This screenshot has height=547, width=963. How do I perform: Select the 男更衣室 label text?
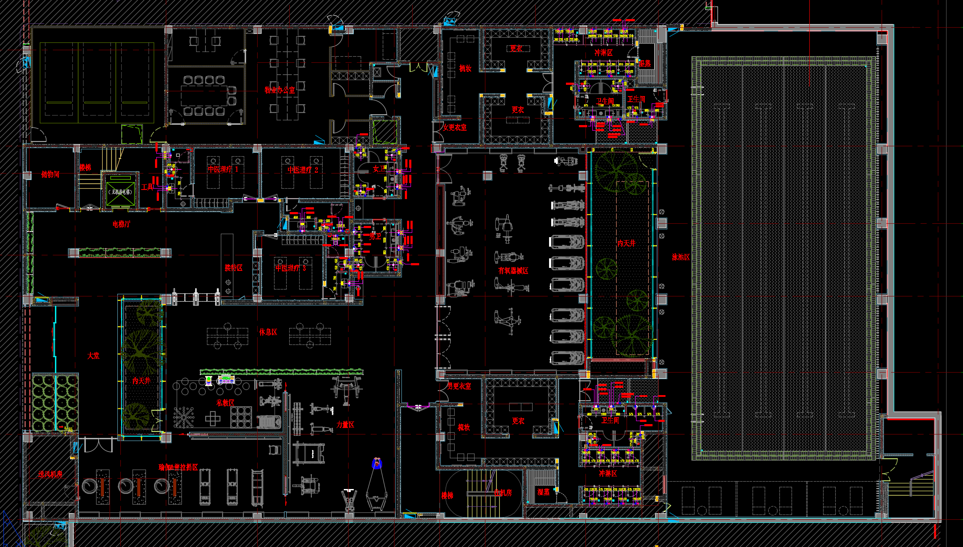coord(459,386)
